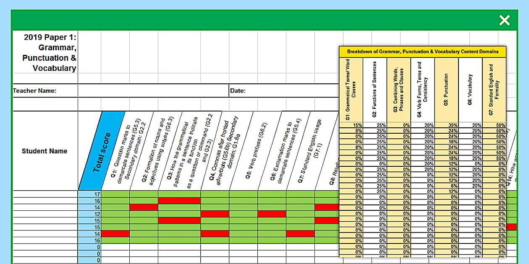Image resolution: width=529 pixels, height=264 pixels.
Task: Click the Q2 Formation of nouns header
Action: 156,151
